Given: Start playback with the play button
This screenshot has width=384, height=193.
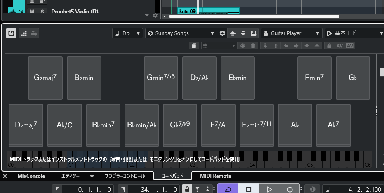Looking at the screenshot, I should pos(269,189).
